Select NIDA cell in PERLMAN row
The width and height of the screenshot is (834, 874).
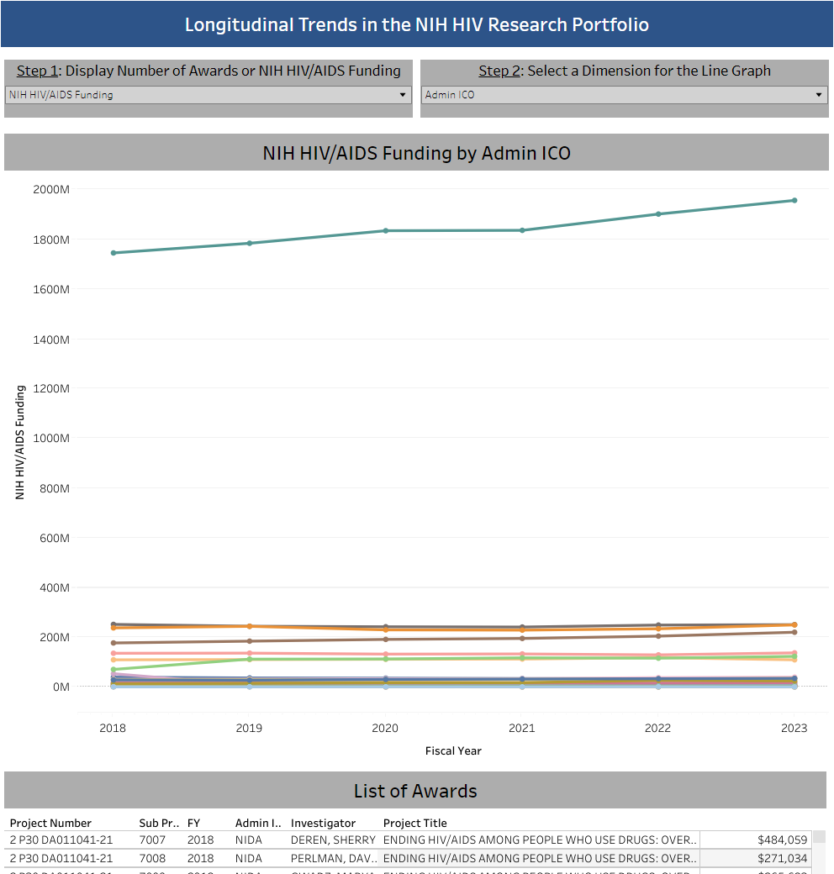click(x=249, y=858)
